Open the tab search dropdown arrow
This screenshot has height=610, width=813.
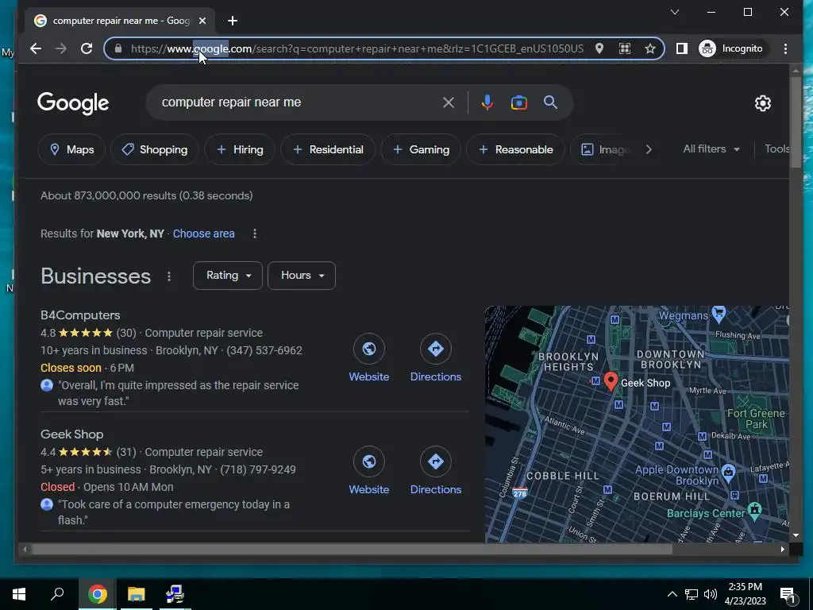[x=675, y=12]
